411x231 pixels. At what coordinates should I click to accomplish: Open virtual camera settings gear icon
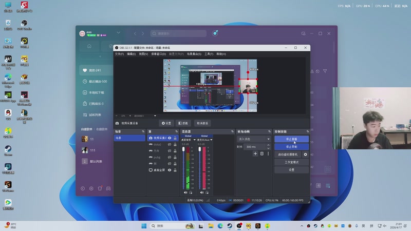305,154
